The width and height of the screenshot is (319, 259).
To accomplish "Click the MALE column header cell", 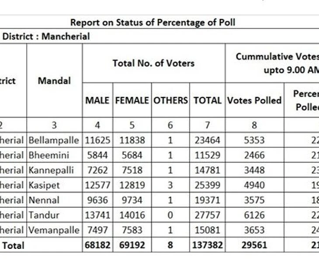I will pos(97,100).
